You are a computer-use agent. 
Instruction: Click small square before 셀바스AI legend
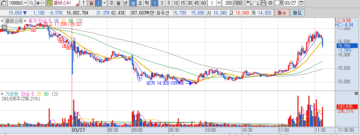(x=2, y=21)
